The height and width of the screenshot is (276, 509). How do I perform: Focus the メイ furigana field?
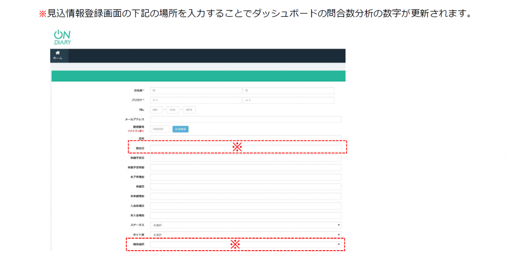click(288, 100)
